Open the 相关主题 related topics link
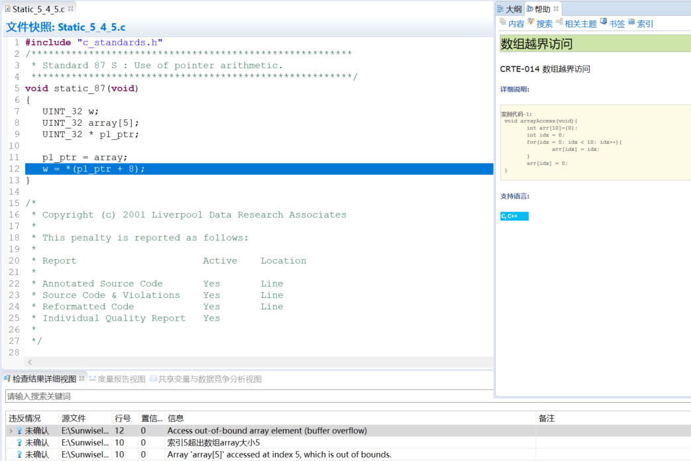The width and height of the screenshot is (691, 461). click(580, 24)
